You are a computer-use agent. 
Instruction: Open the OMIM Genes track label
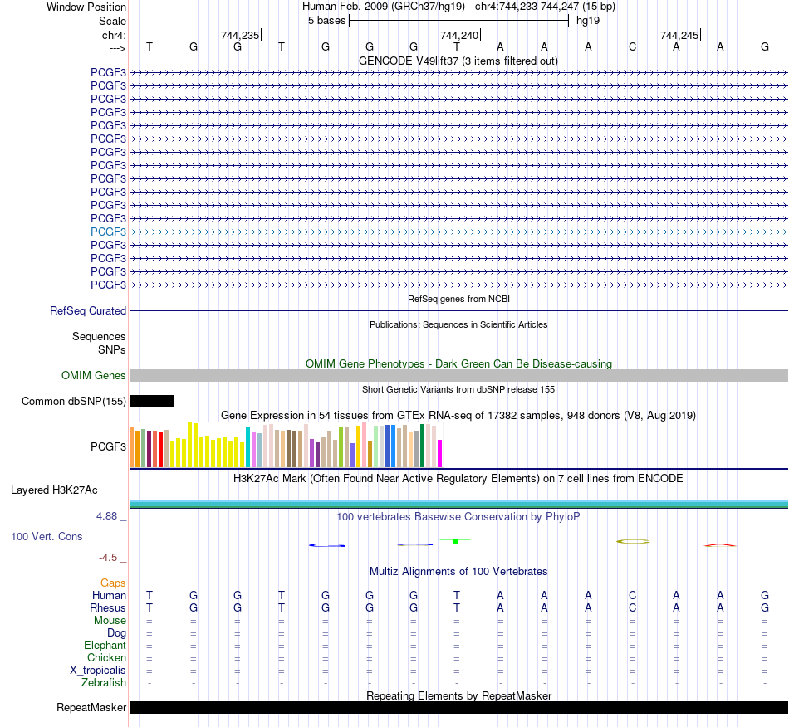[x=94, y=376]
